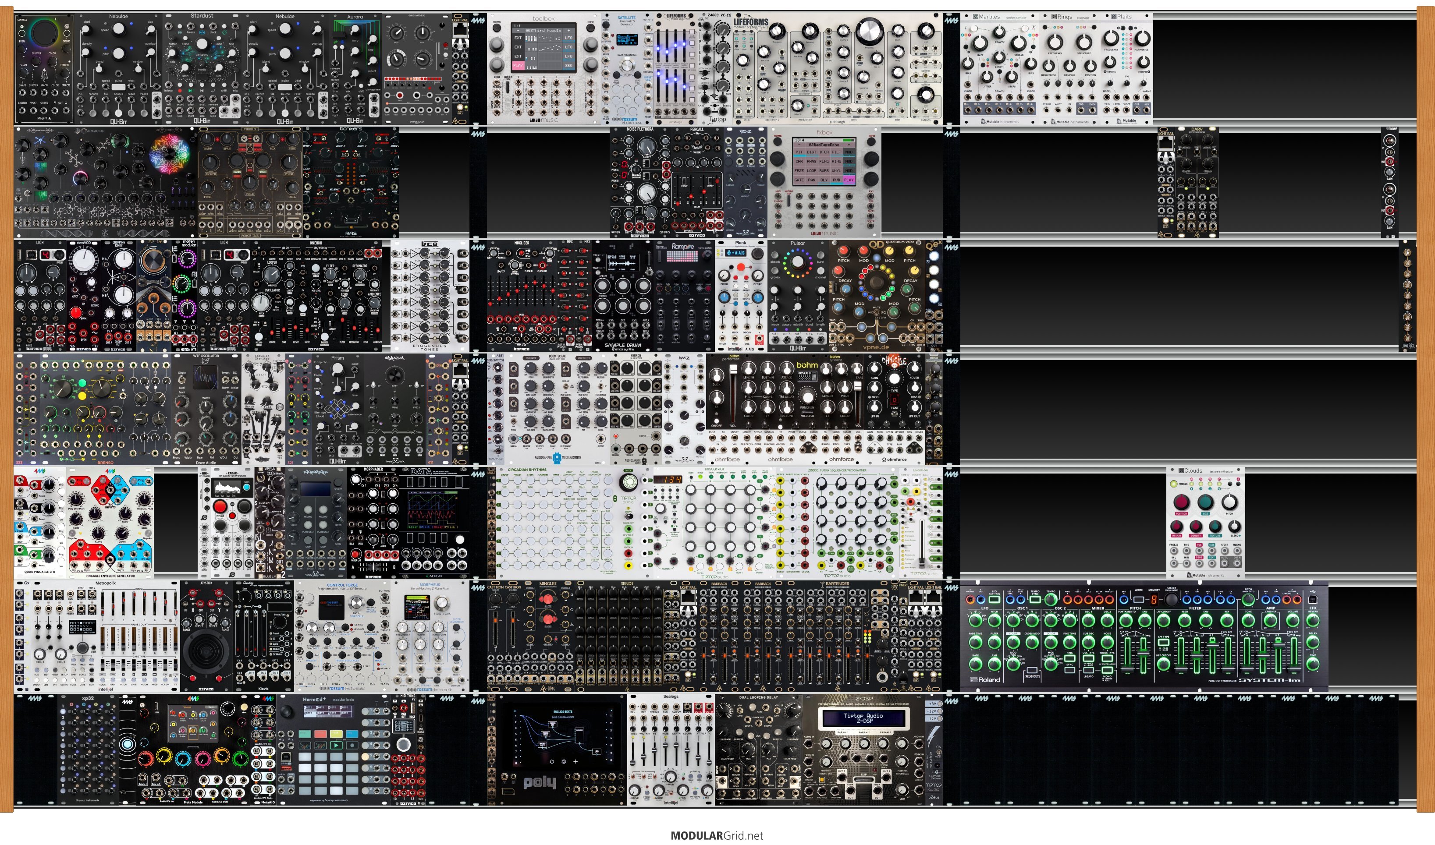Open the Befaco Muxlicer module
Viewport: 1435px width, 845px height.
[x=522, y=296]
